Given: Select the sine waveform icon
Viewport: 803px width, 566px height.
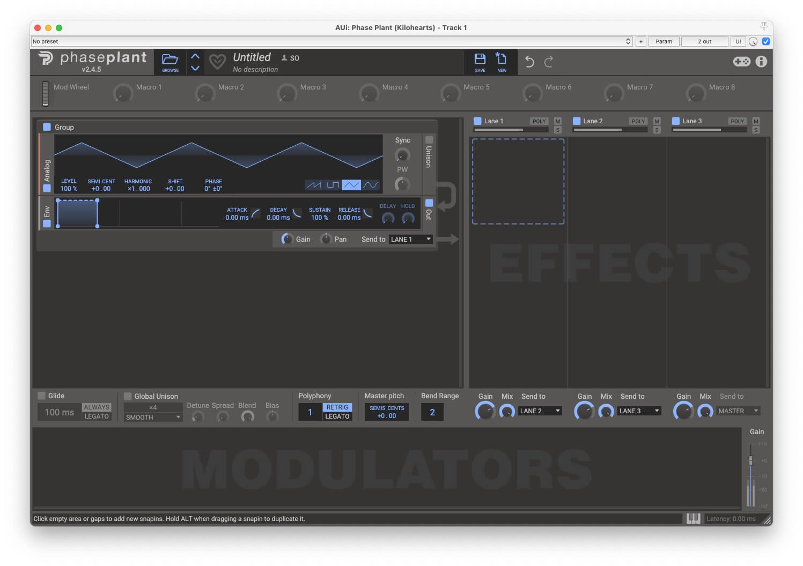Looking at the screenshot, I should [371, 185].
